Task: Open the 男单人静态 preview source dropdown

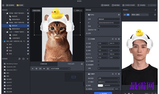Action: click(140, 15)
